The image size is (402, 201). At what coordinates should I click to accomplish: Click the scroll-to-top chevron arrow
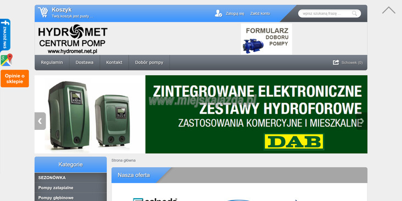point(389,10)
